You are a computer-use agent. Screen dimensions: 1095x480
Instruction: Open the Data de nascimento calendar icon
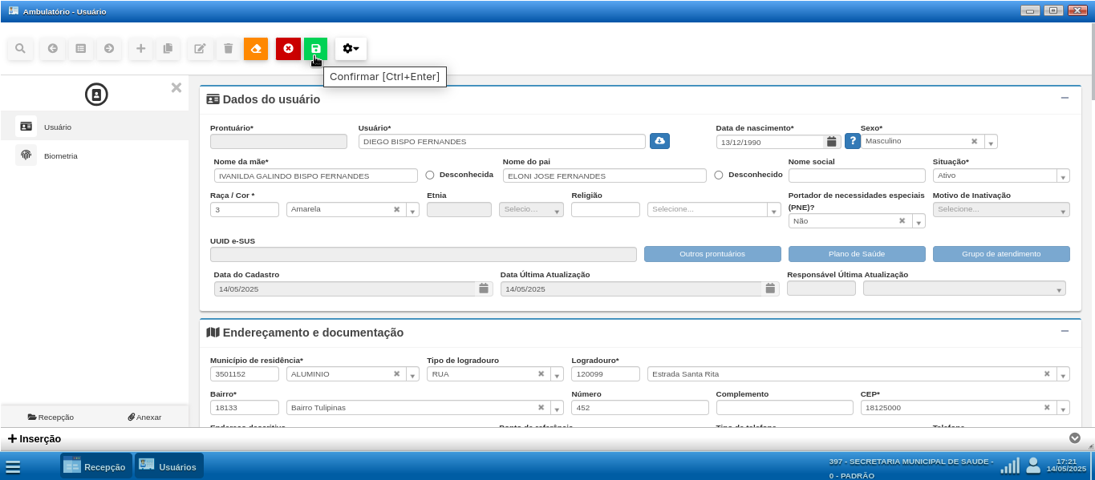(x=832, y=142)
